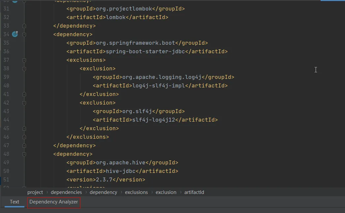Click the 'project' breadcrumb
The image size is (345, 213).
coord(35,192)
